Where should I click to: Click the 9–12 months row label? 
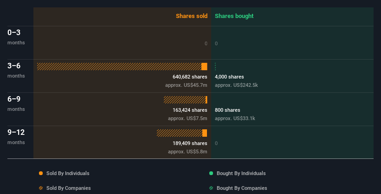coord(16,137)
